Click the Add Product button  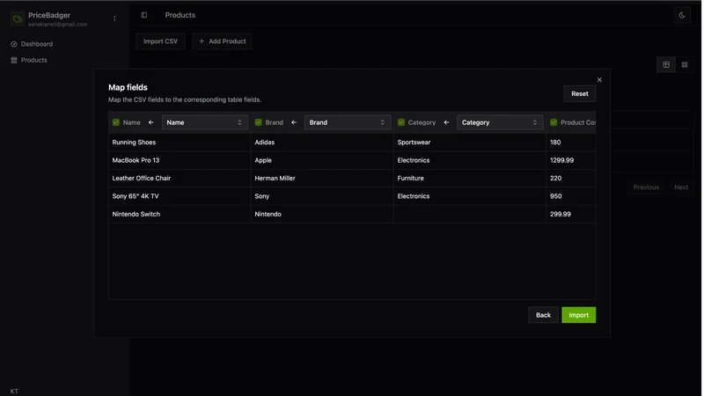222,41
